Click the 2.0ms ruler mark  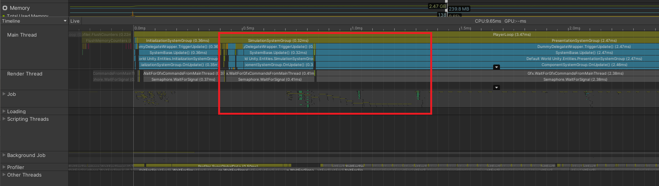coord(575,28)
